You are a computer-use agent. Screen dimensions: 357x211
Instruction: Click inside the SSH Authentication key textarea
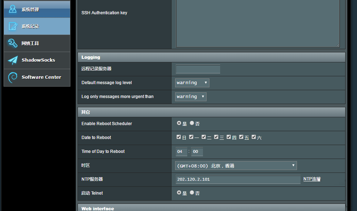point(257,23)
